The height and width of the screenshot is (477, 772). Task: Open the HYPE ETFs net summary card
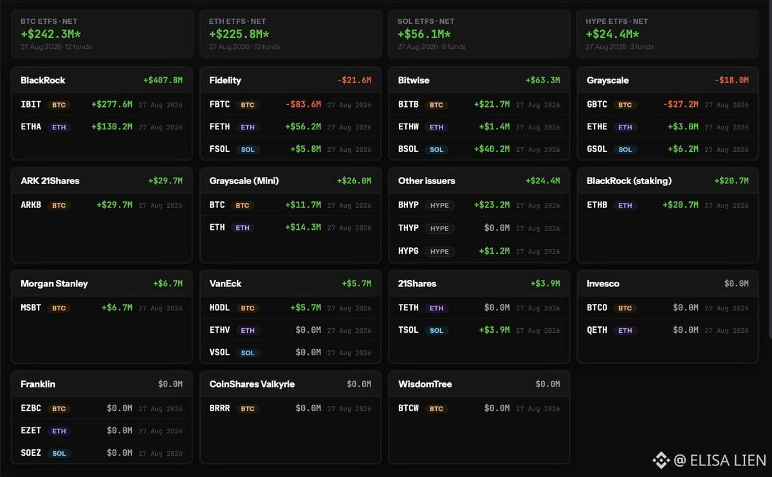pos(667,34)
